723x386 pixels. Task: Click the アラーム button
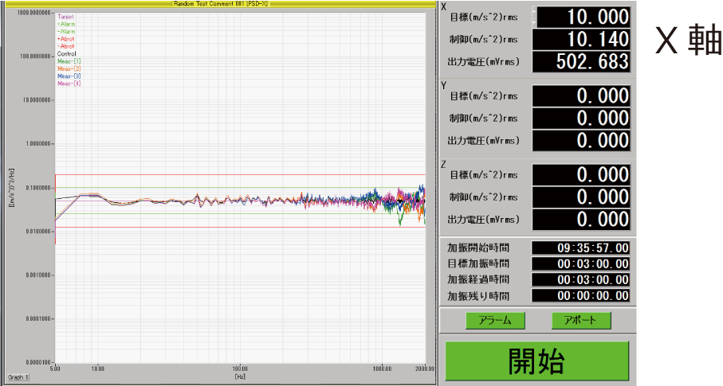pyautogui.click(x=495, y=320)
